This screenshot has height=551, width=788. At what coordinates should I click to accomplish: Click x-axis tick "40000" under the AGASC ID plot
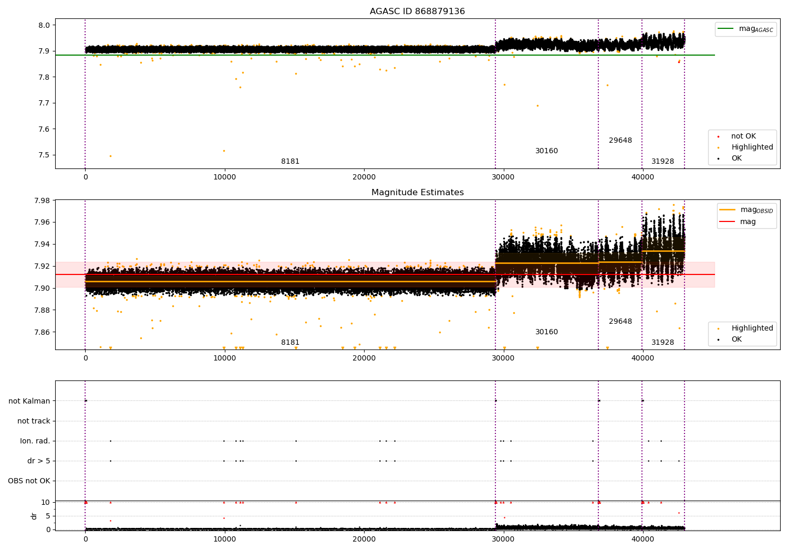coord(642,177)
